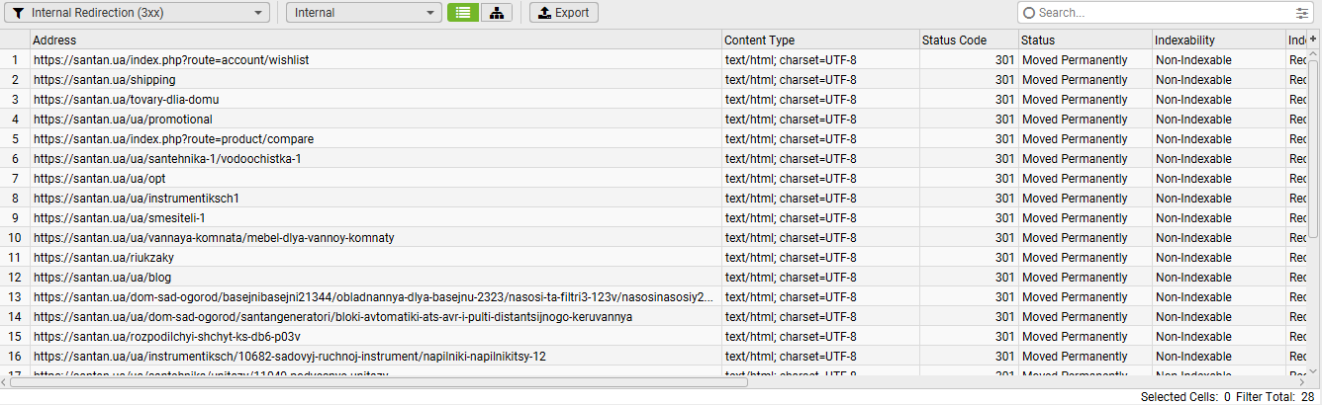Select the santan.ua/ua/opt address cell
1322x405 pixels.
coord(99,179)
